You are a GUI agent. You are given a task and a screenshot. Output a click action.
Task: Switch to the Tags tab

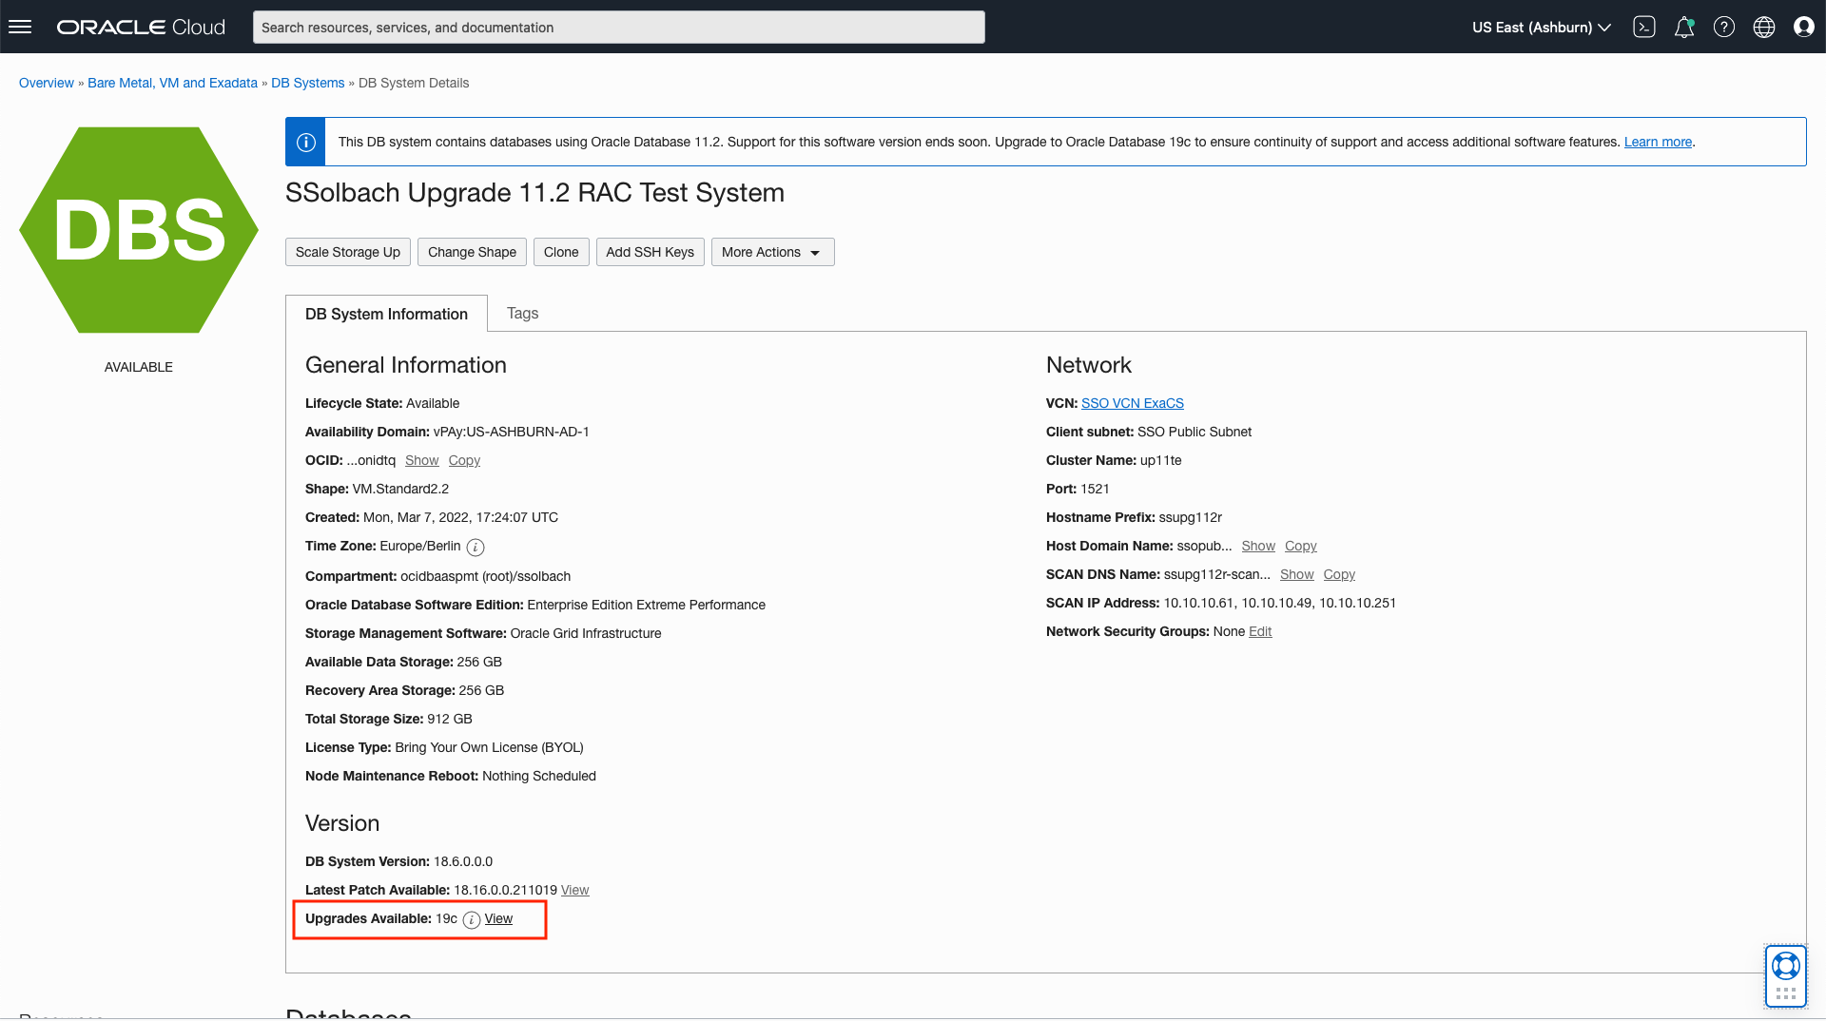tap(522, 313)
